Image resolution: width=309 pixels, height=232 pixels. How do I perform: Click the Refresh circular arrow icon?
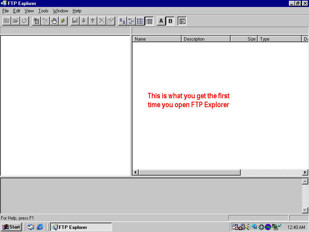pyautogui.click(x=24, y=21)
